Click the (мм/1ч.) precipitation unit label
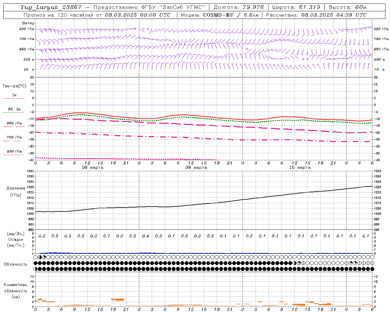This screenshot has height=312, width=390. tap(16, 245)
